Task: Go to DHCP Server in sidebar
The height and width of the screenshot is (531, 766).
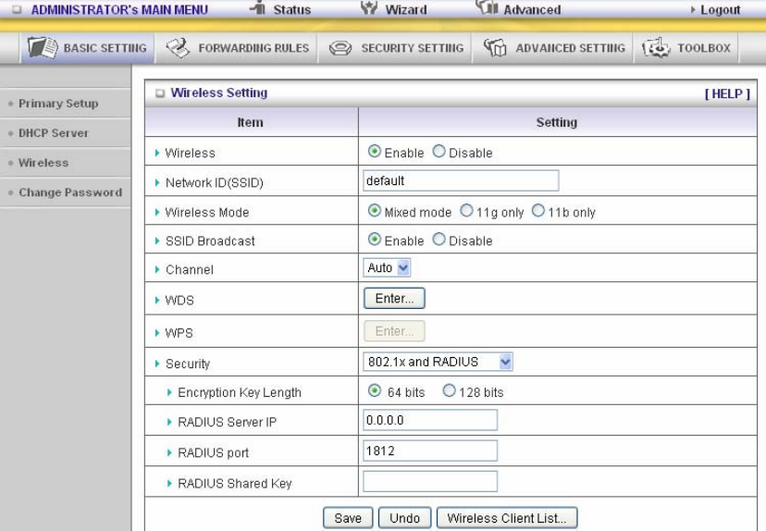Action: point(54,133)
